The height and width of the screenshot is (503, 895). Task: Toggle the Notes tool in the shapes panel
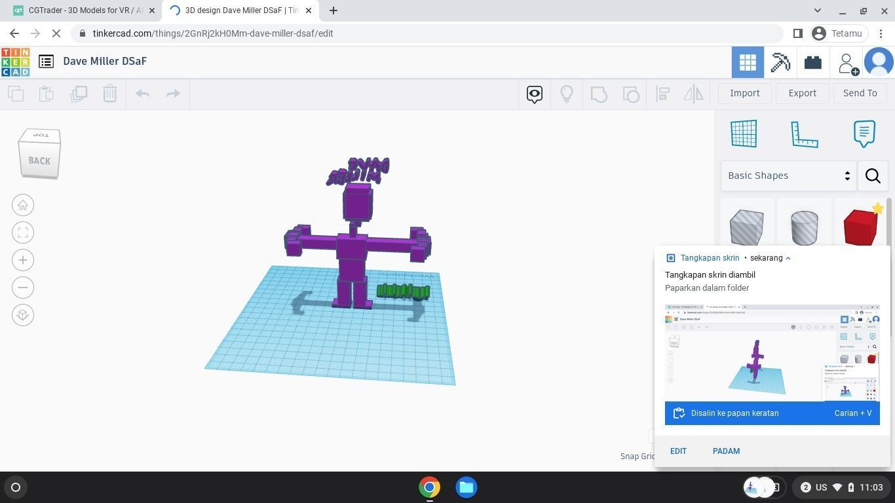(x=864, y=134)
